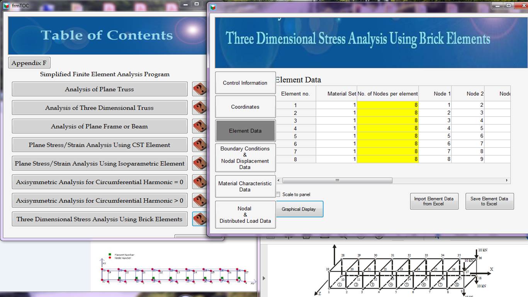Click the Appendix F button
Screen dimensions: 528x297
point(29,63)
